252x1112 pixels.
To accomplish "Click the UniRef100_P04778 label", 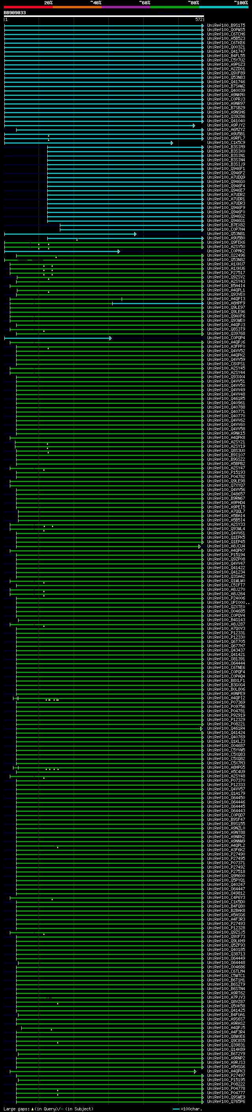I will pyautogui.click(x=226, y=1089).
